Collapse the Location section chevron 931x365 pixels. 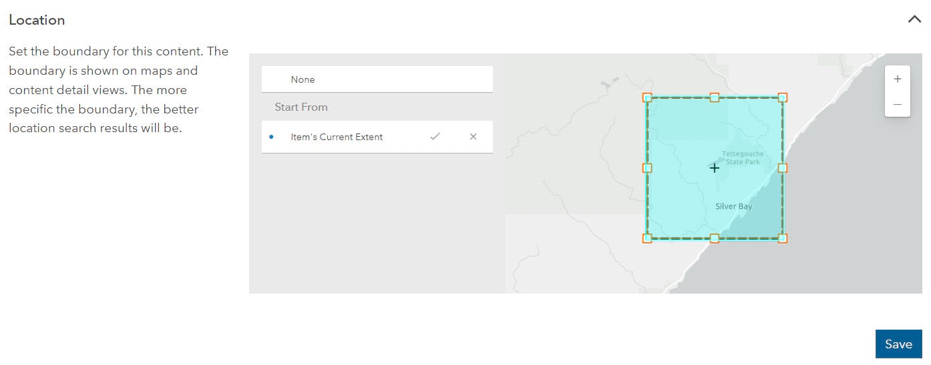[x=914, y=20]
